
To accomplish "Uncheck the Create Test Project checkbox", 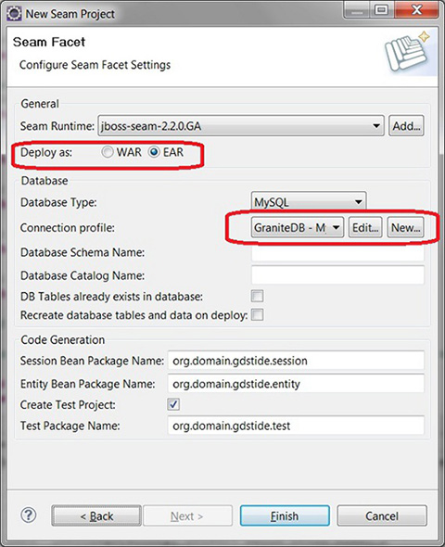I will click(173, 404).
